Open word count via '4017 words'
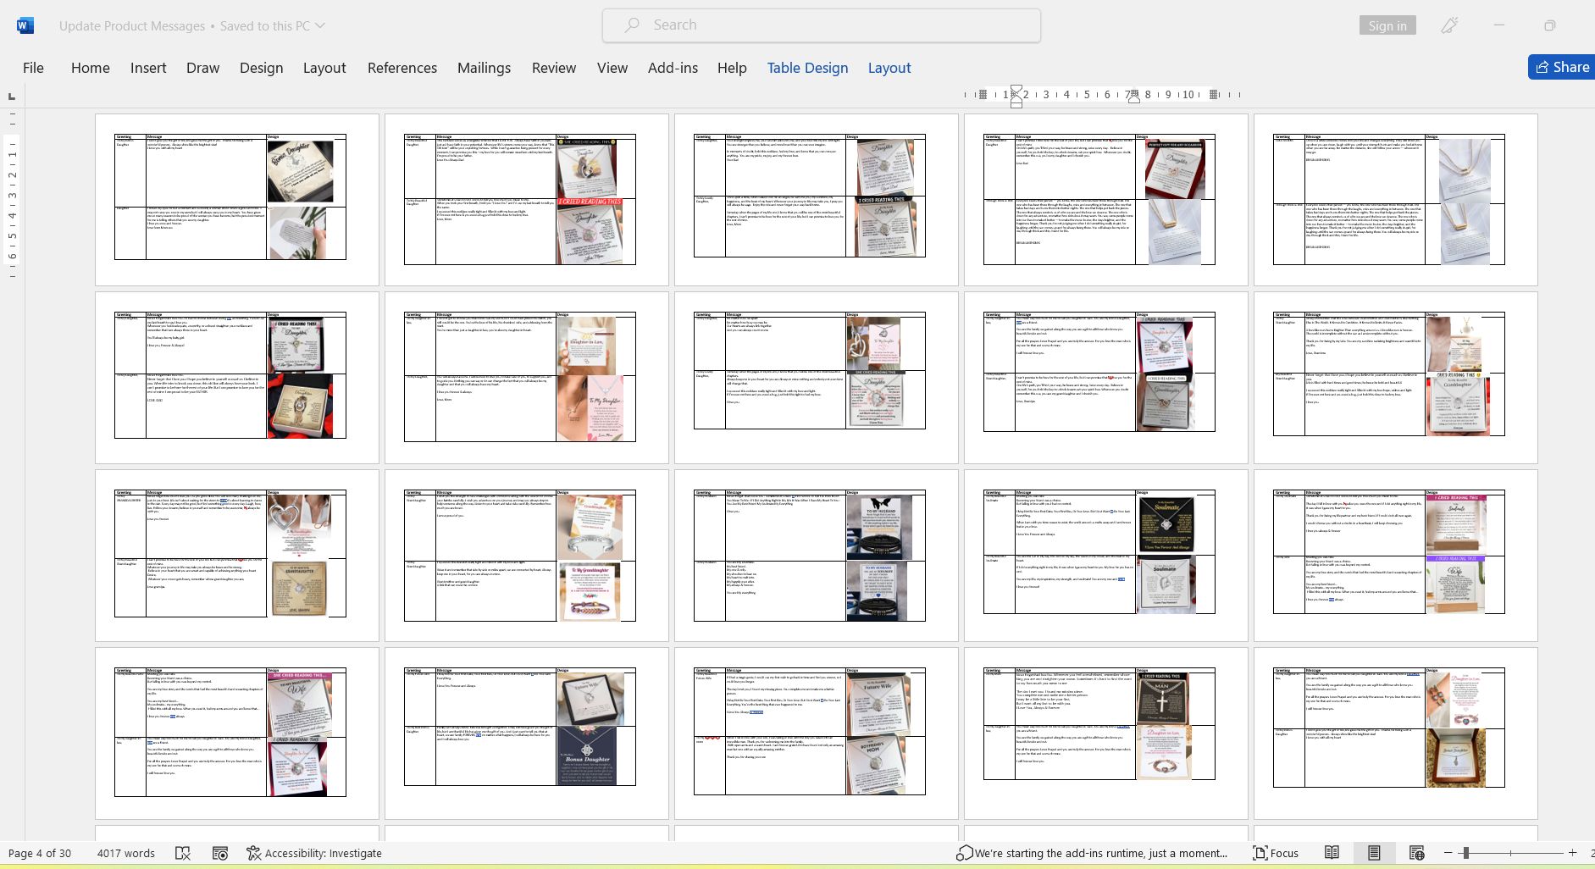The width and height of the screenshot is (1595, 869). coord(125,853)
